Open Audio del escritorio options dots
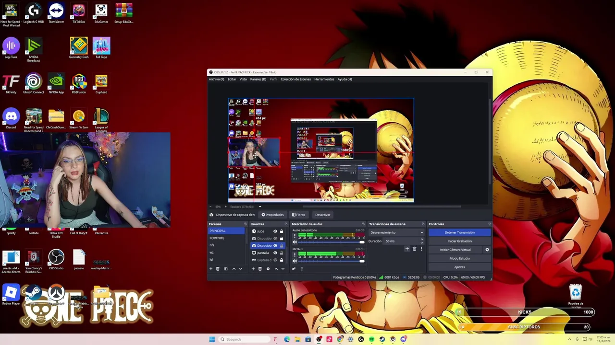The height and width of the screenshot is (345, 615). 295,236
